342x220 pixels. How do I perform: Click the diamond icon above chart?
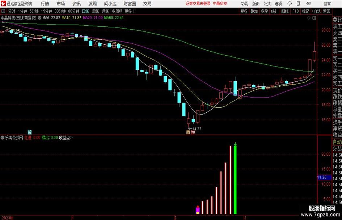(309, 18)
